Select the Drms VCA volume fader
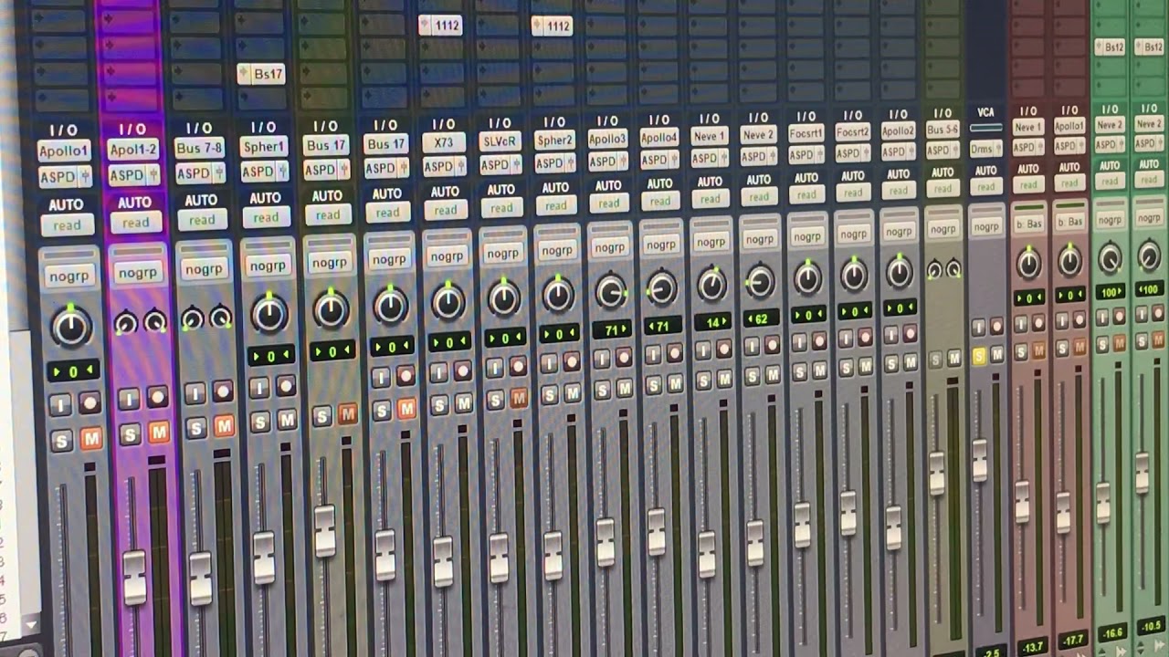 [980, 460]
